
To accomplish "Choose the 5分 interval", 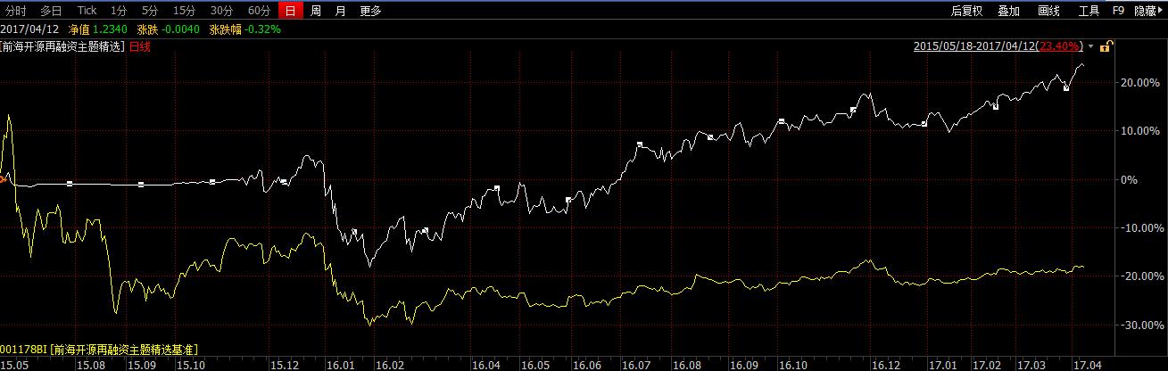I will click(x=149, y=11).
